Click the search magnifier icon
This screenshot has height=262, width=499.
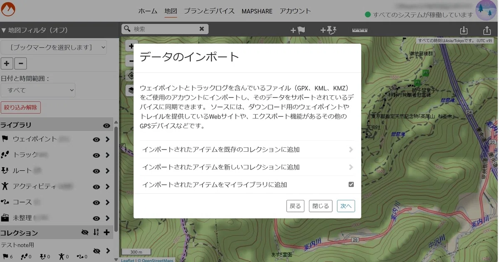(127, 29)
